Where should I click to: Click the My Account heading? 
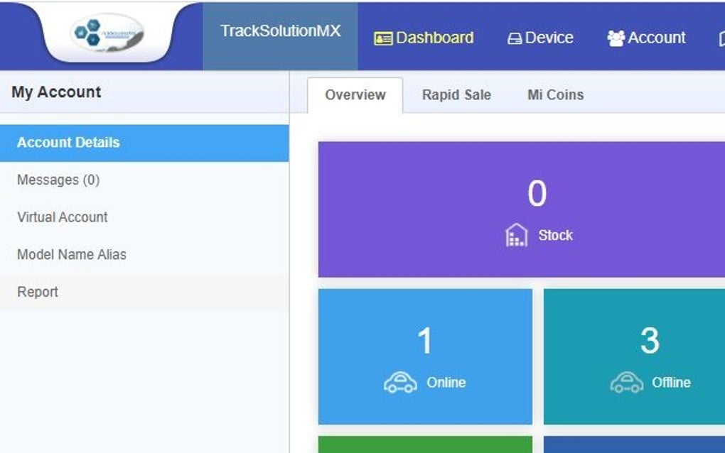coord(55,92)
